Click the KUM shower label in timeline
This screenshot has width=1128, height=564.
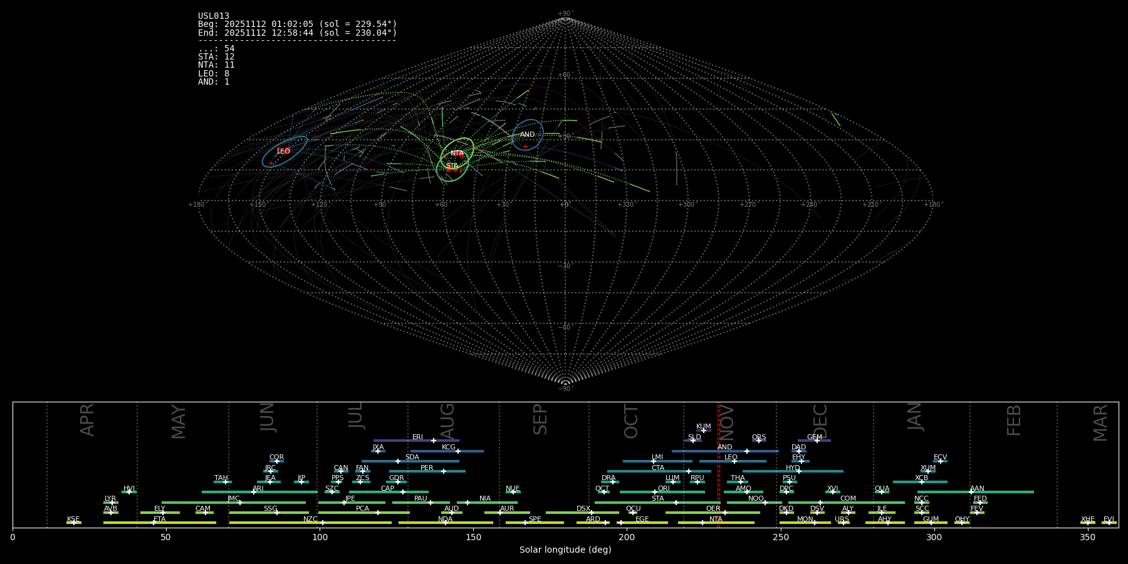[x=704, y=427]
